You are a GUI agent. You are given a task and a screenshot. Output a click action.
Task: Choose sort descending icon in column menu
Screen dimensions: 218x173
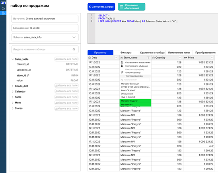[x=122, y=66]
